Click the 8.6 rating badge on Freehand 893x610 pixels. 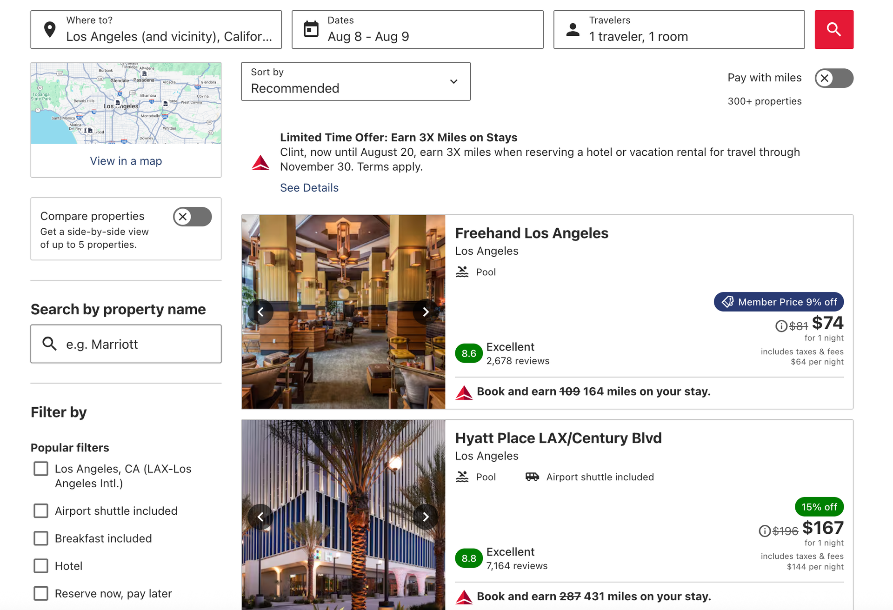click(x=469, y=353)
